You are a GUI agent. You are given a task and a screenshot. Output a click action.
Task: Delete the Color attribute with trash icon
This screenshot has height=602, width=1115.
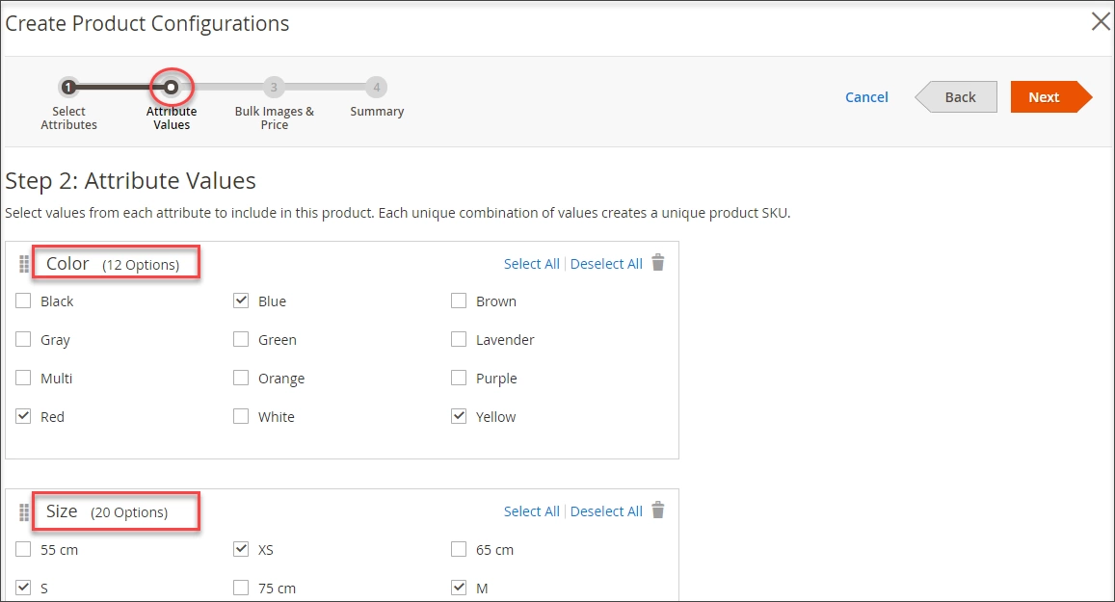click(658, 263)
